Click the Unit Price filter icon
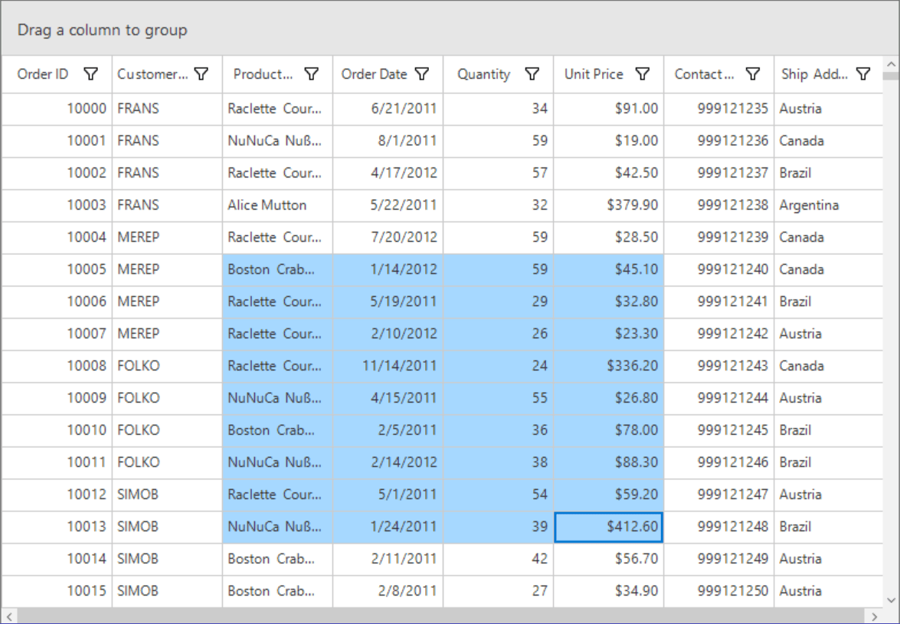Viewport: 900px width, 624px height. tap(642, 74)
